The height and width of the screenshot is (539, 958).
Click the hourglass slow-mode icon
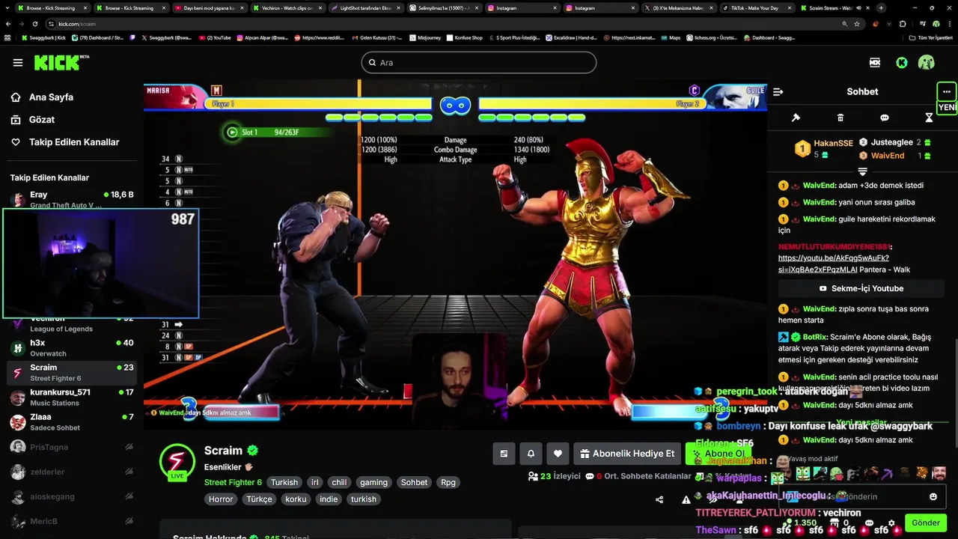929,118
